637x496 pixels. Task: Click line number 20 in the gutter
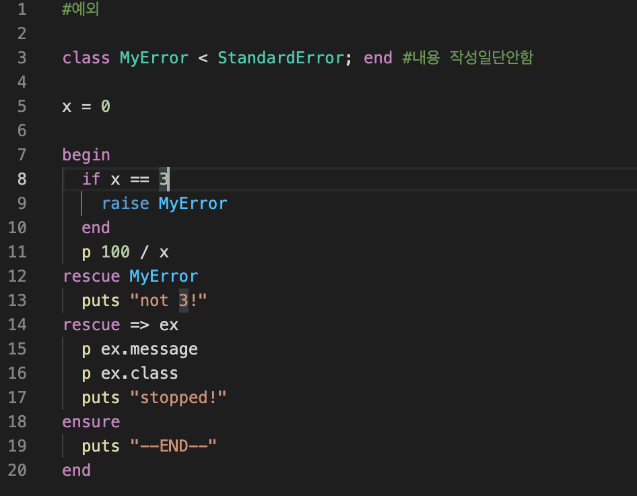coord(18,470)
